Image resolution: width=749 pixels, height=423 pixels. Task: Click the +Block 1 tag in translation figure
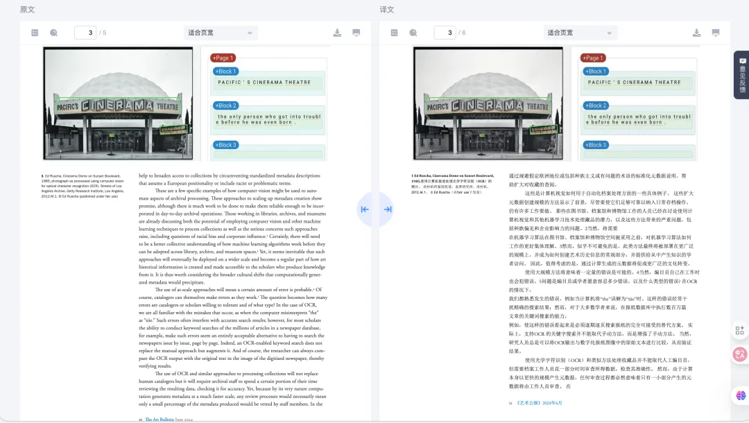[596, 71]
